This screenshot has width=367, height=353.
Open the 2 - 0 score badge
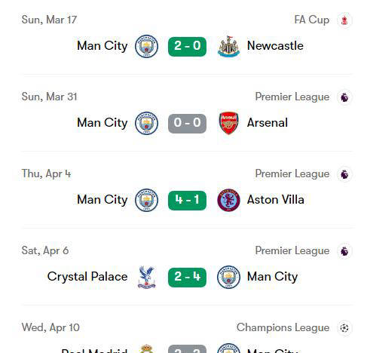click(x=187, y=47)
